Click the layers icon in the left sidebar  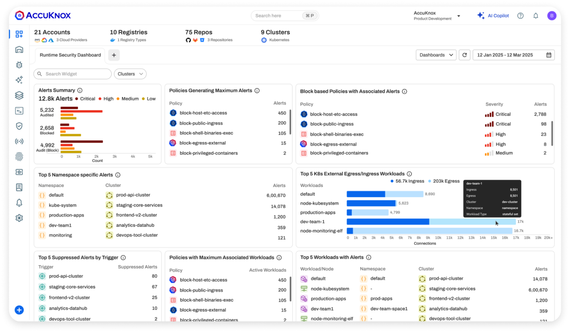click(x=19, y=95)
